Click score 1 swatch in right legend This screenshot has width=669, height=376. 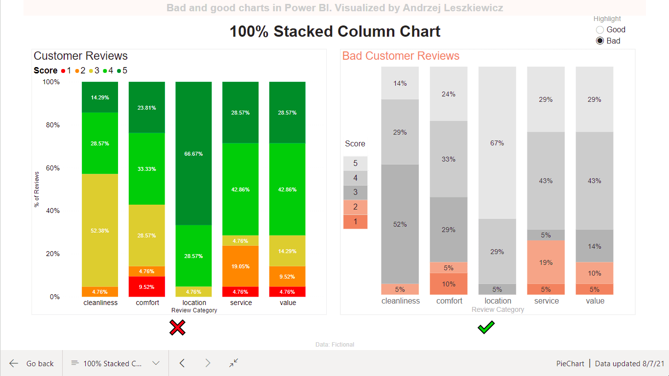pos(356,222)
